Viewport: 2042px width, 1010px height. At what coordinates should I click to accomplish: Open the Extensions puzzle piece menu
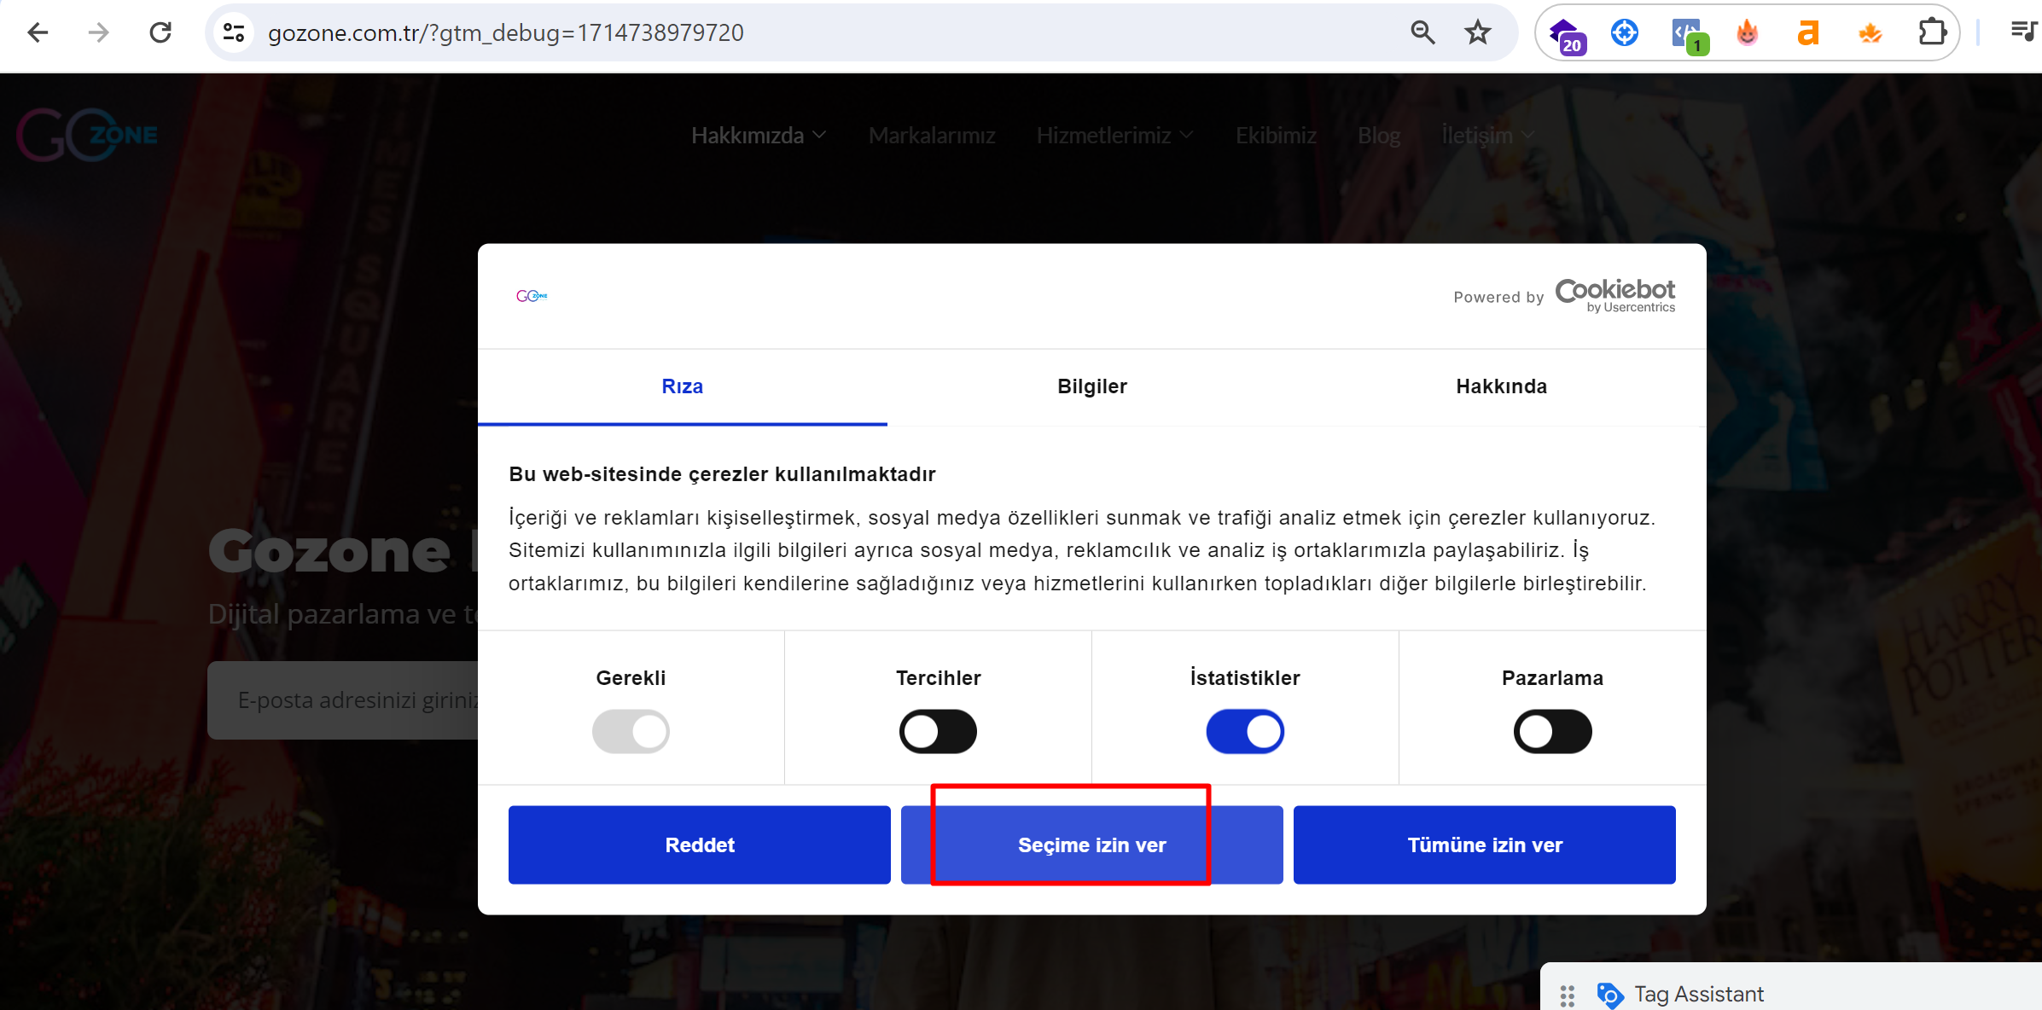1931,32
